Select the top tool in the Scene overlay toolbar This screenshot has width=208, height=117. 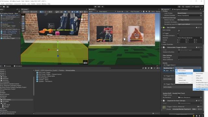tap(23, 17)
